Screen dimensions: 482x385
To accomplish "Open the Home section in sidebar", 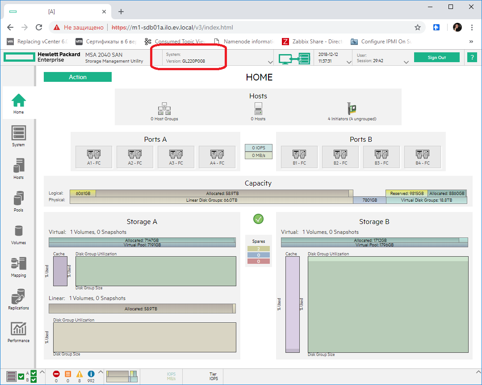I will pos(18,103).
